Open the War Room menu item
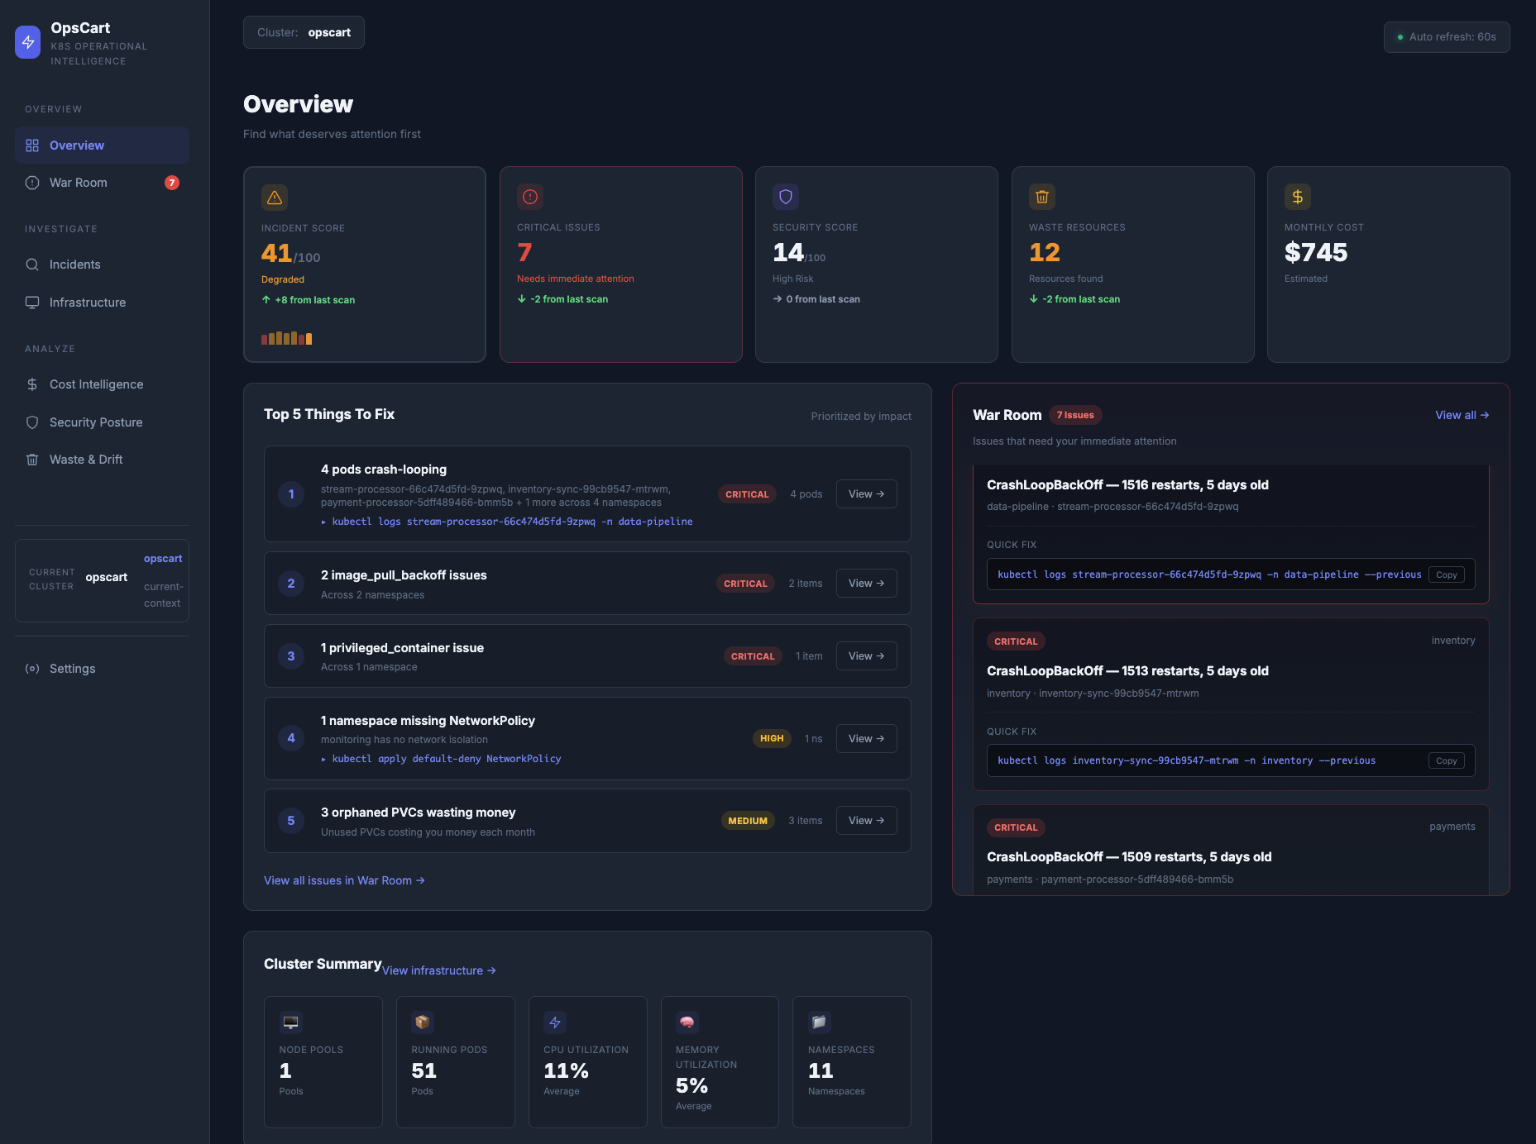The height and width of the screenshot is (1144, 1536). coord(102,183)
